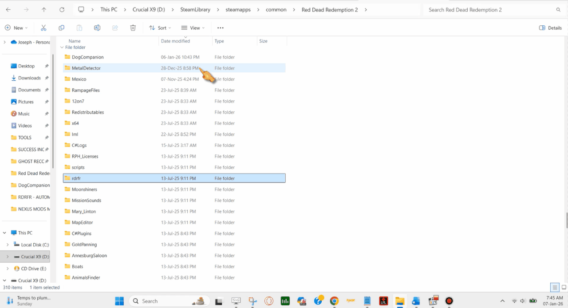
Task: Expand the Local Disk (C:) node
Action: click(8, 245)
